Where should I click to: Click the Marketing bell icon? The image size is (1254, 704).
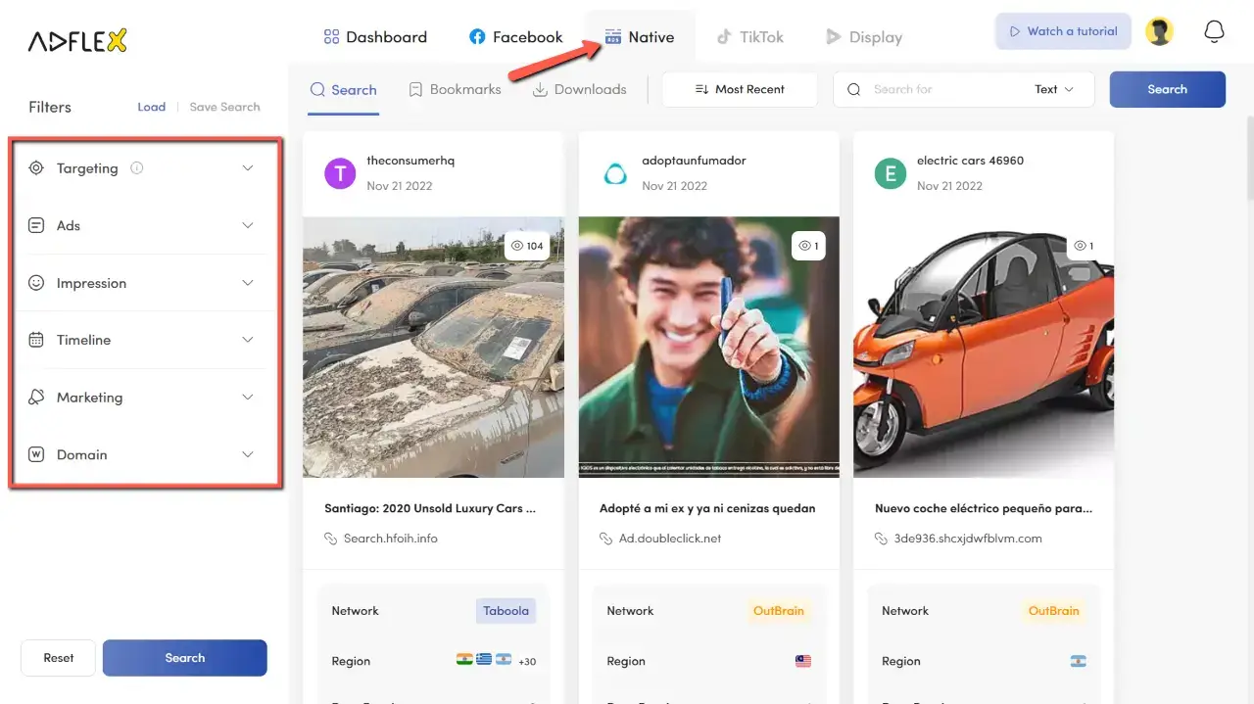click(x=36, y=397)
